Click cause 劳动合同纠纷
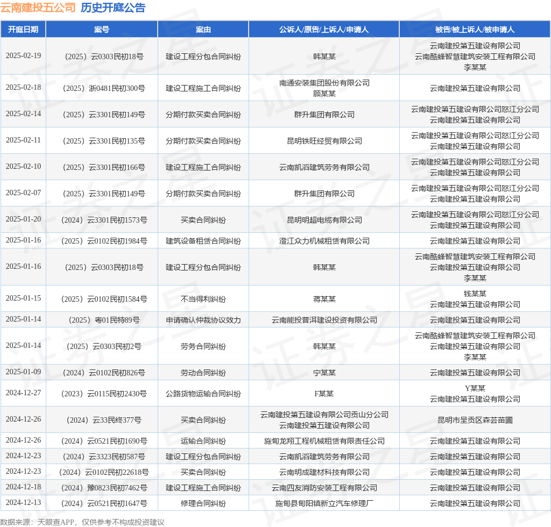 (203, 373)
